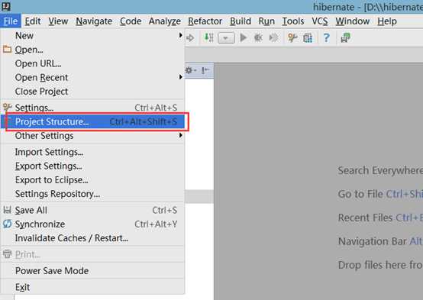Open the Navigate menu
The image size is (423, 300).
[x=94, y=21]
